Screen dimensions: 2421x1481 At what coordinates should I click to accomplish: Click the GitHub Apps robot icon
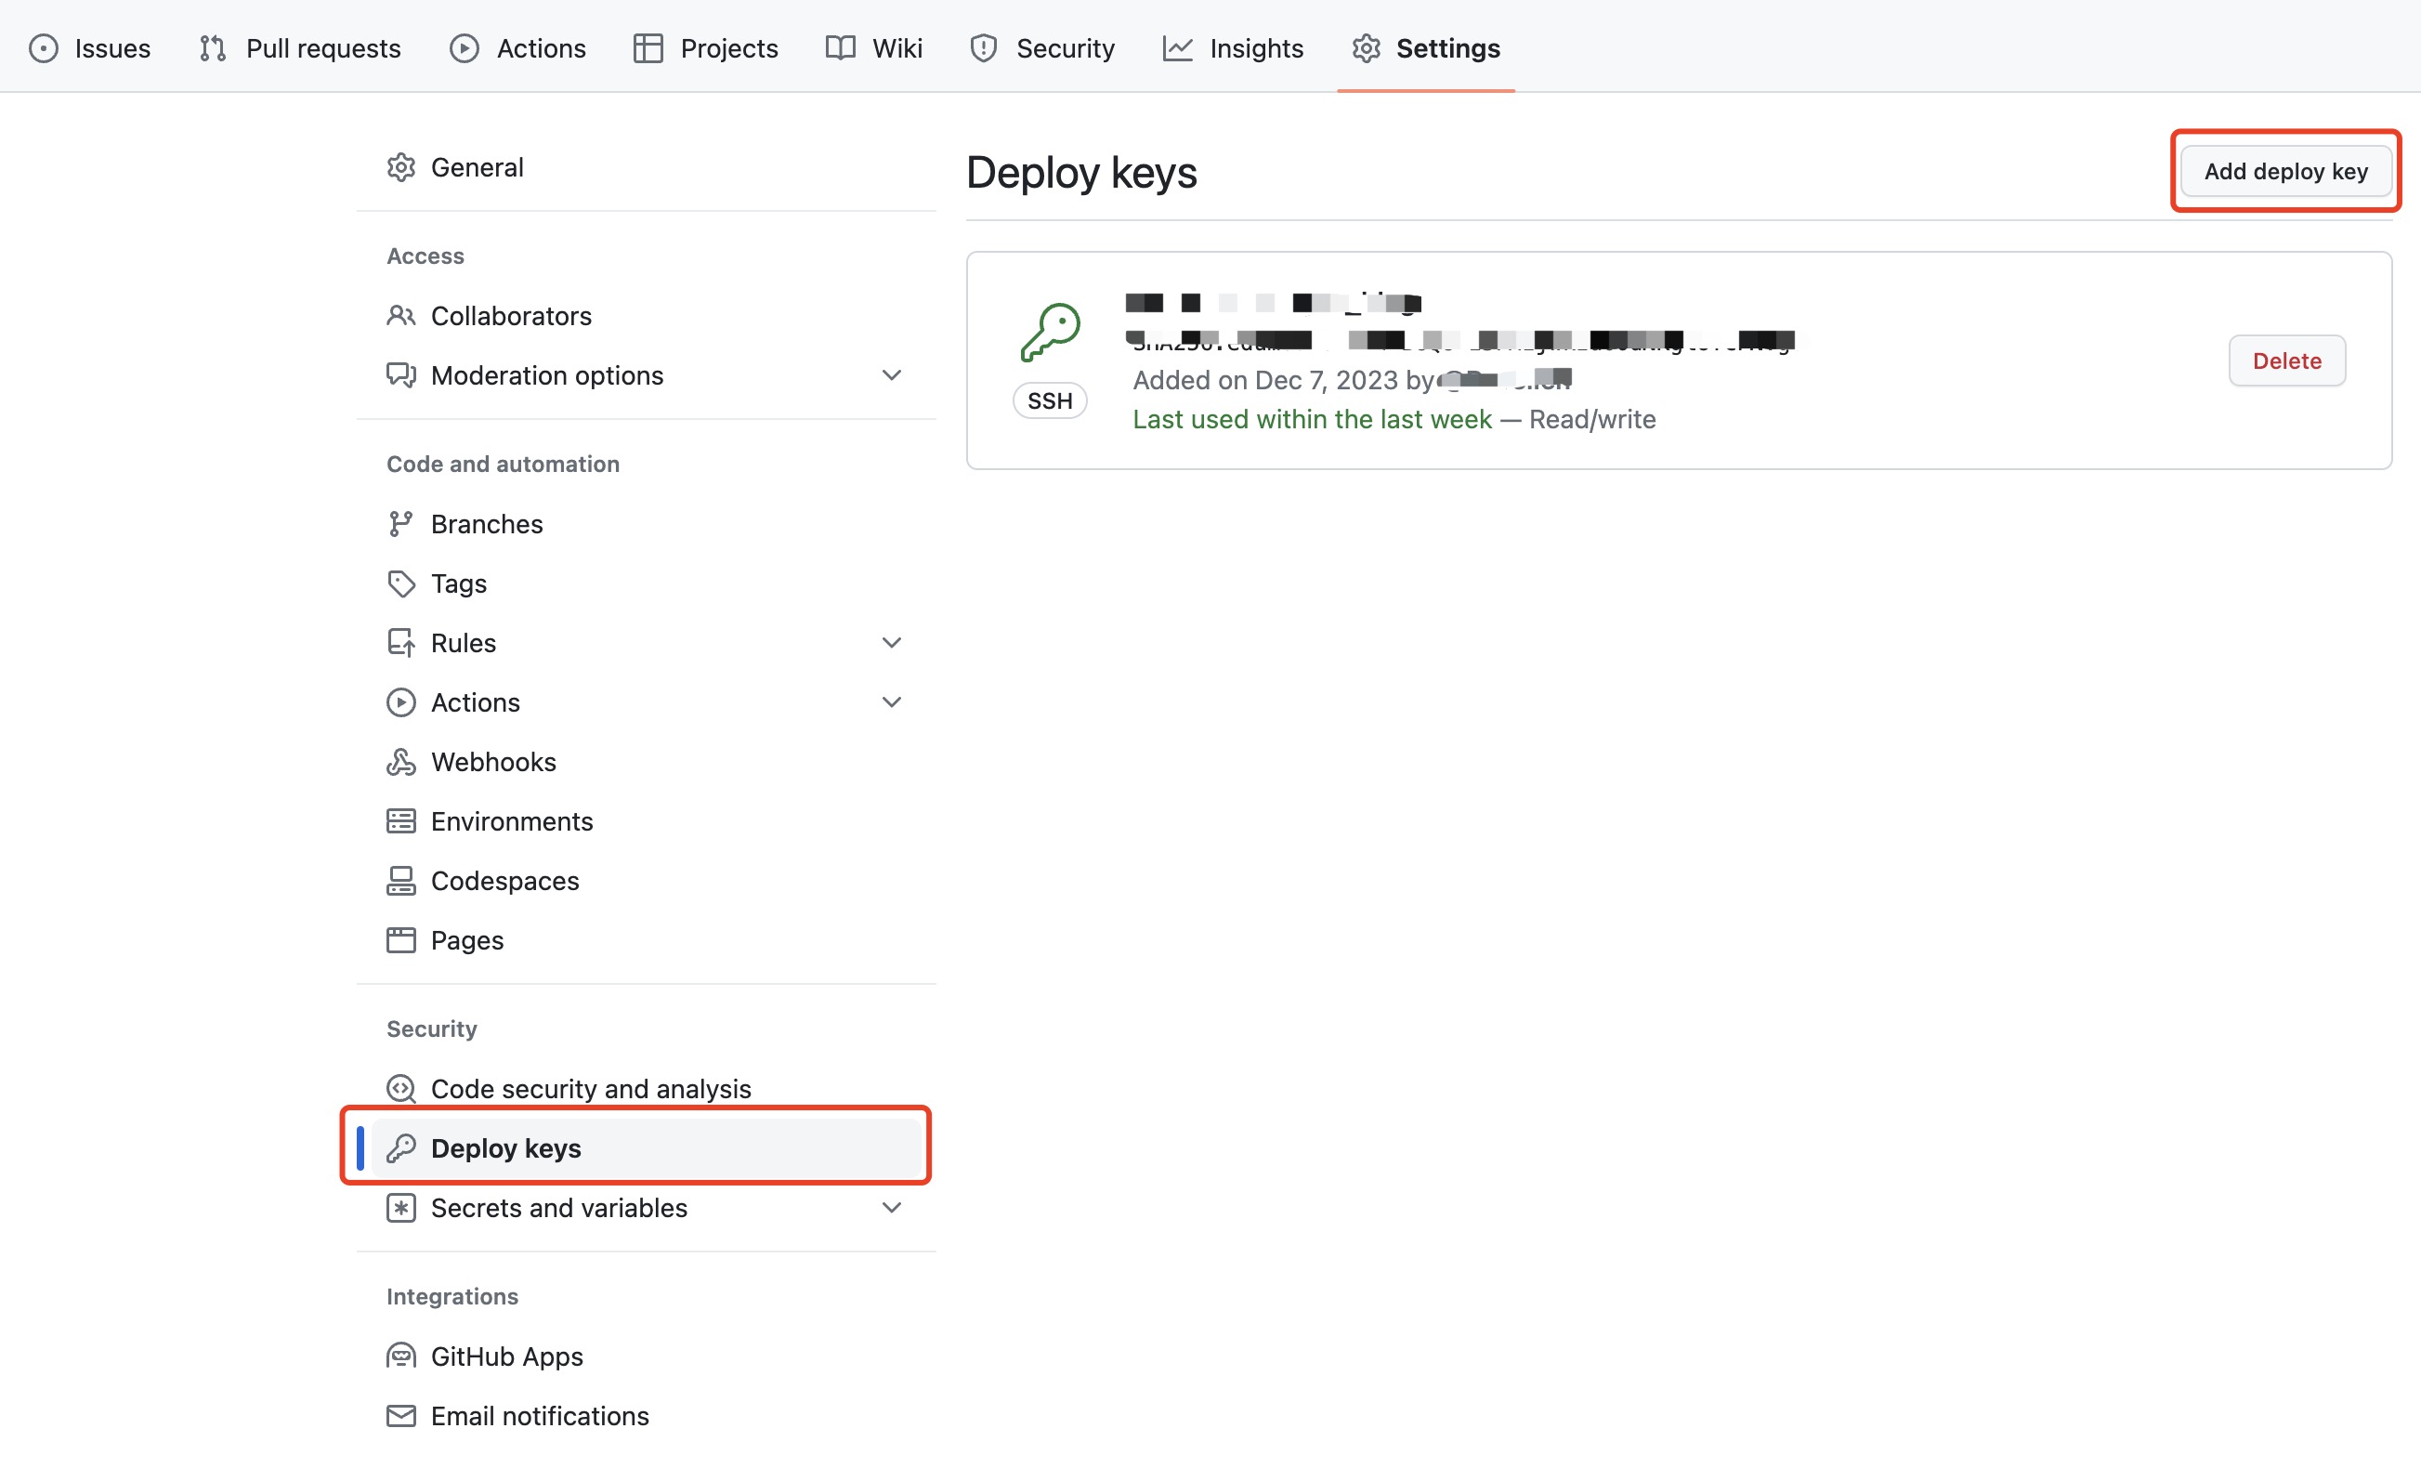tap(399, 1356)
